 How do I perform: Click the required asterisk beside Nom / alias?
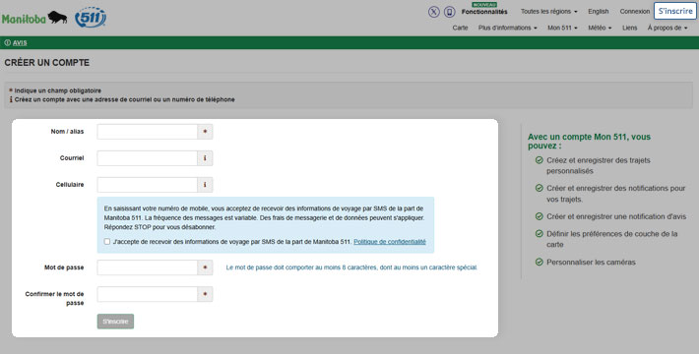click(205, 132)
